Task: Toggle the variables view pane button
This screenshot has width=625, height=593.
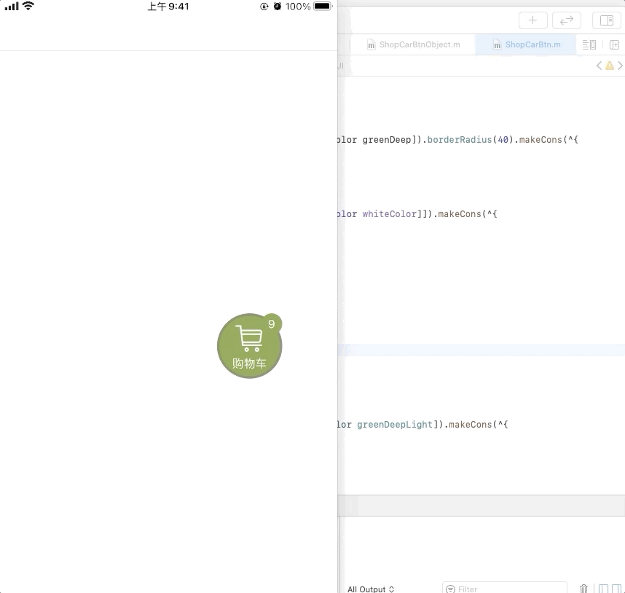Action: pyautogui.click(x=603, y=589)
